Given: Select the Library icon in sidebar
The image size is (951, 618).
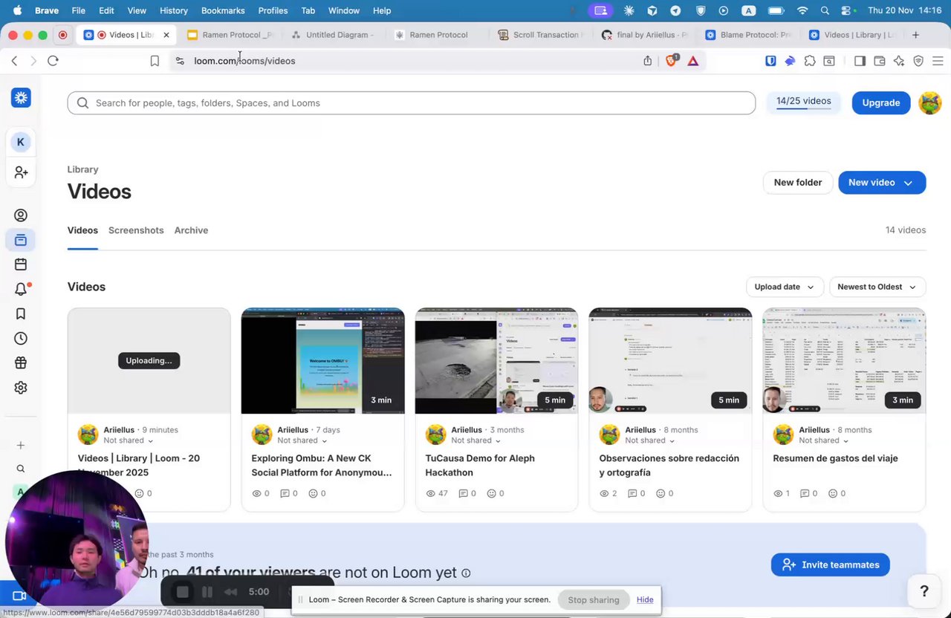Looking at the screenshot, I should [21, 240].
